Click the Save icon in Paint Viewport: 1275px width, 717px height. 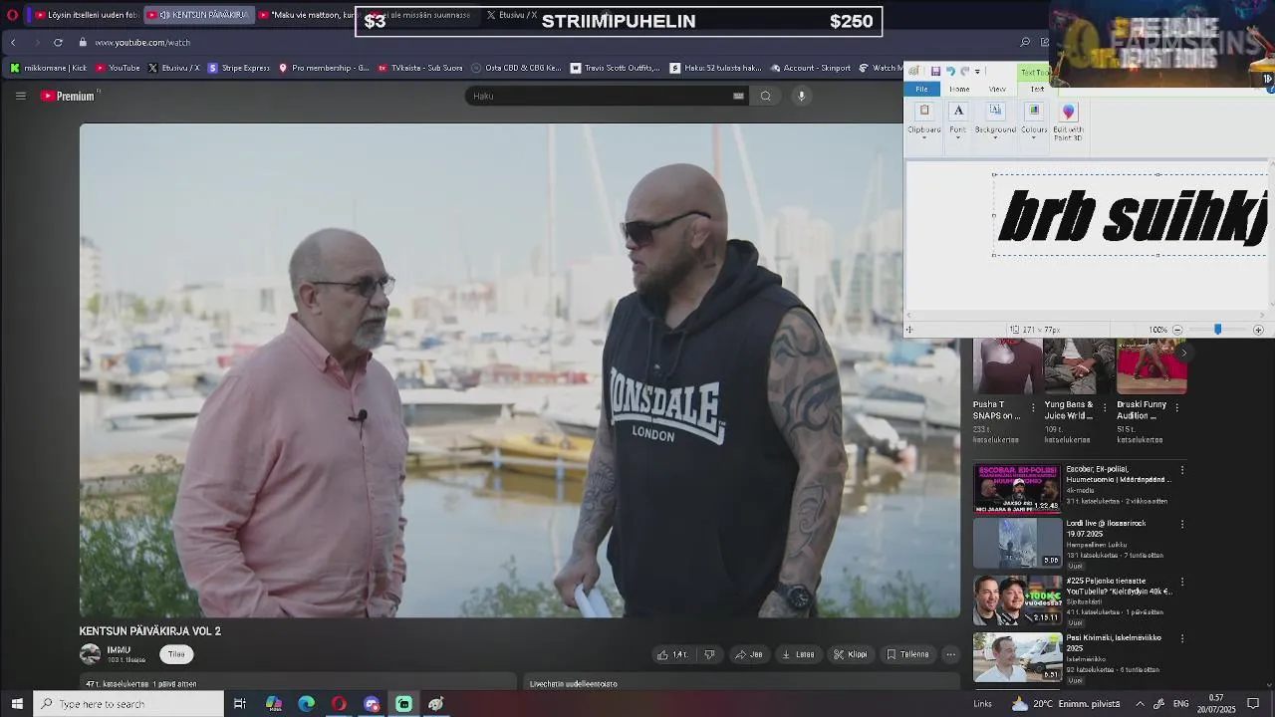coord(935,72)
